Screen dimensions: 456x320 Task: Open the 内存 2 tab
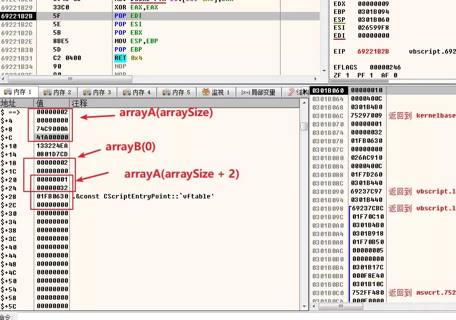coord(57,92)
